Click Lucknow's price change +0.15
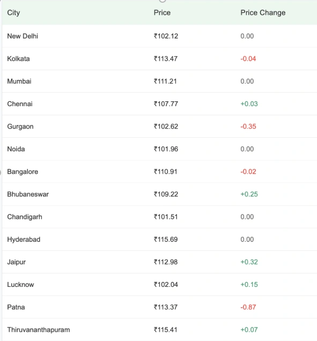 249,285
